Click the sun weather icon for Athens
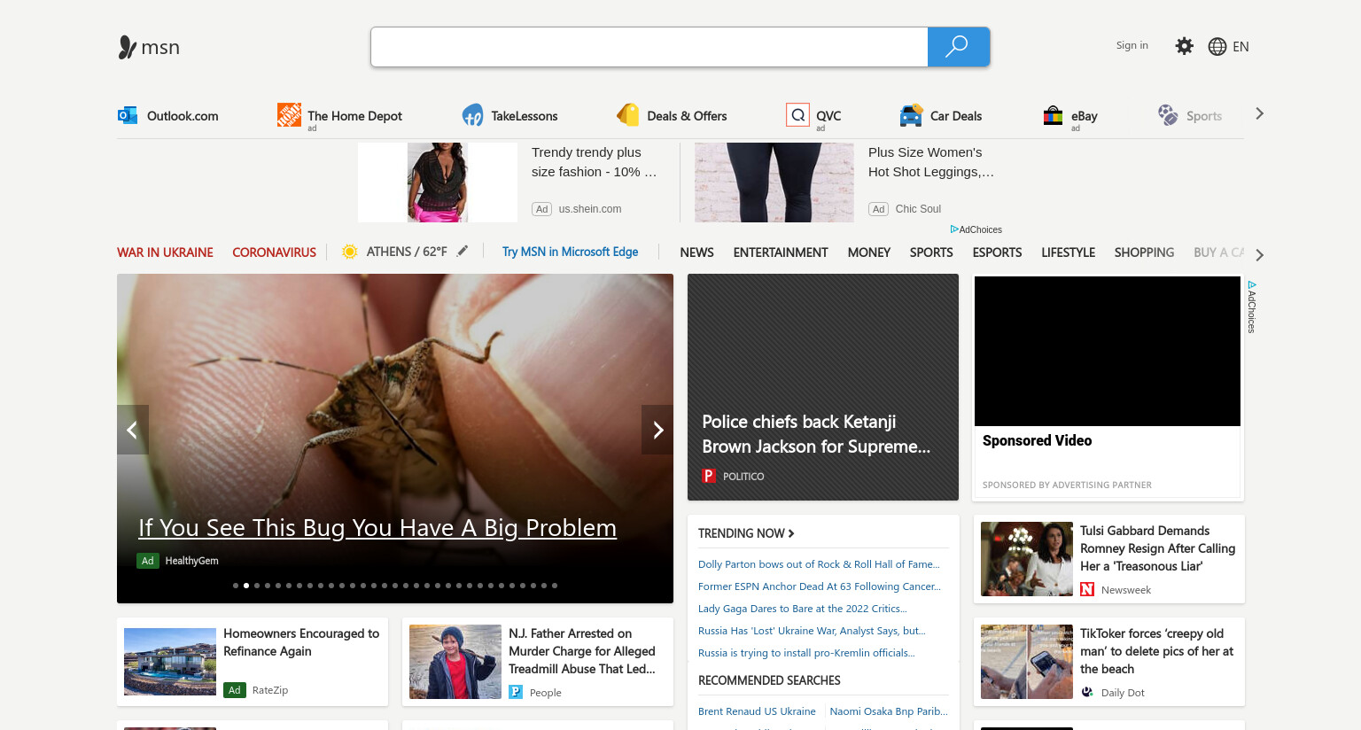Image resolution: width=1361 pixels, height=730 pixels. tap(350, 252)
